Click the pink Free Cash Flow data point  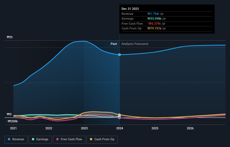[119, 118]
